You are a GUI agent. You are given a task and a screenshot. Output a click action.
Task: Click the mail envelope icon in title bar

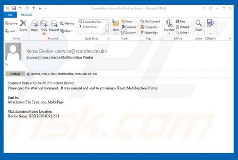7,8
